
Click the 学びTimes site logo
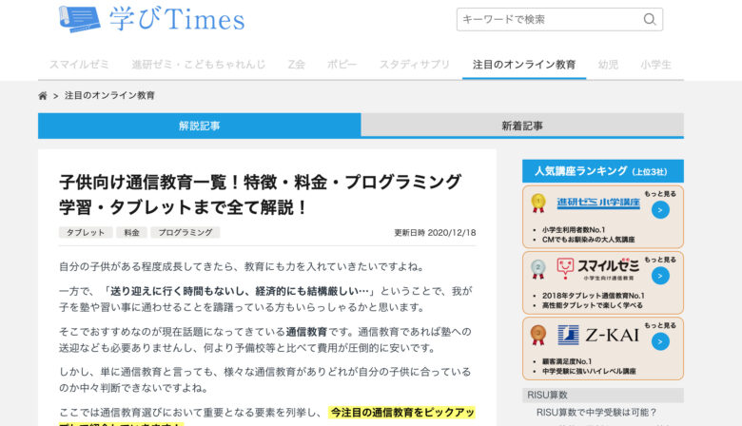150,19
